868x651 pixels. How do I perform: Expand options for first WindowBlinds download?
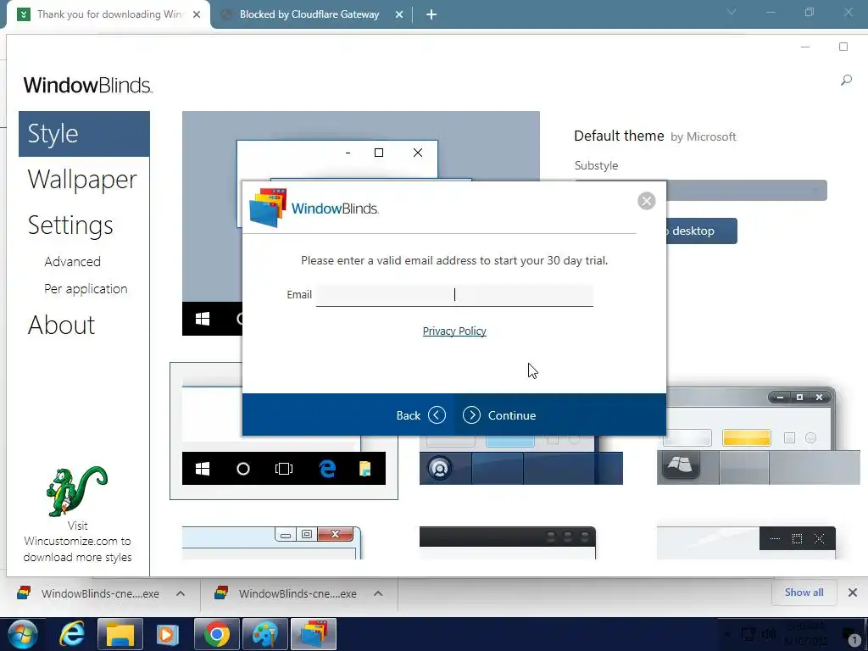[181, 593]
